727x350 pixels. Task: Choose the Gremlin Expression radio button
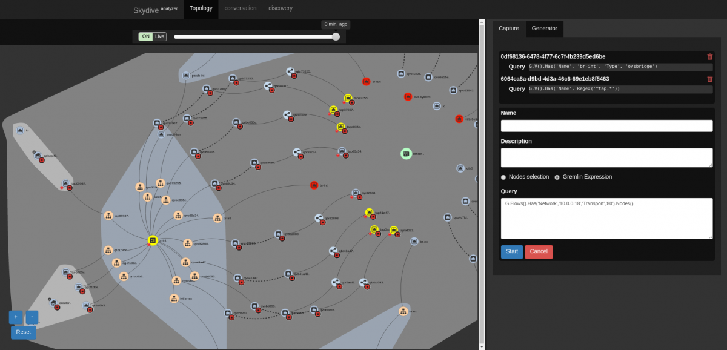(556, 177)
